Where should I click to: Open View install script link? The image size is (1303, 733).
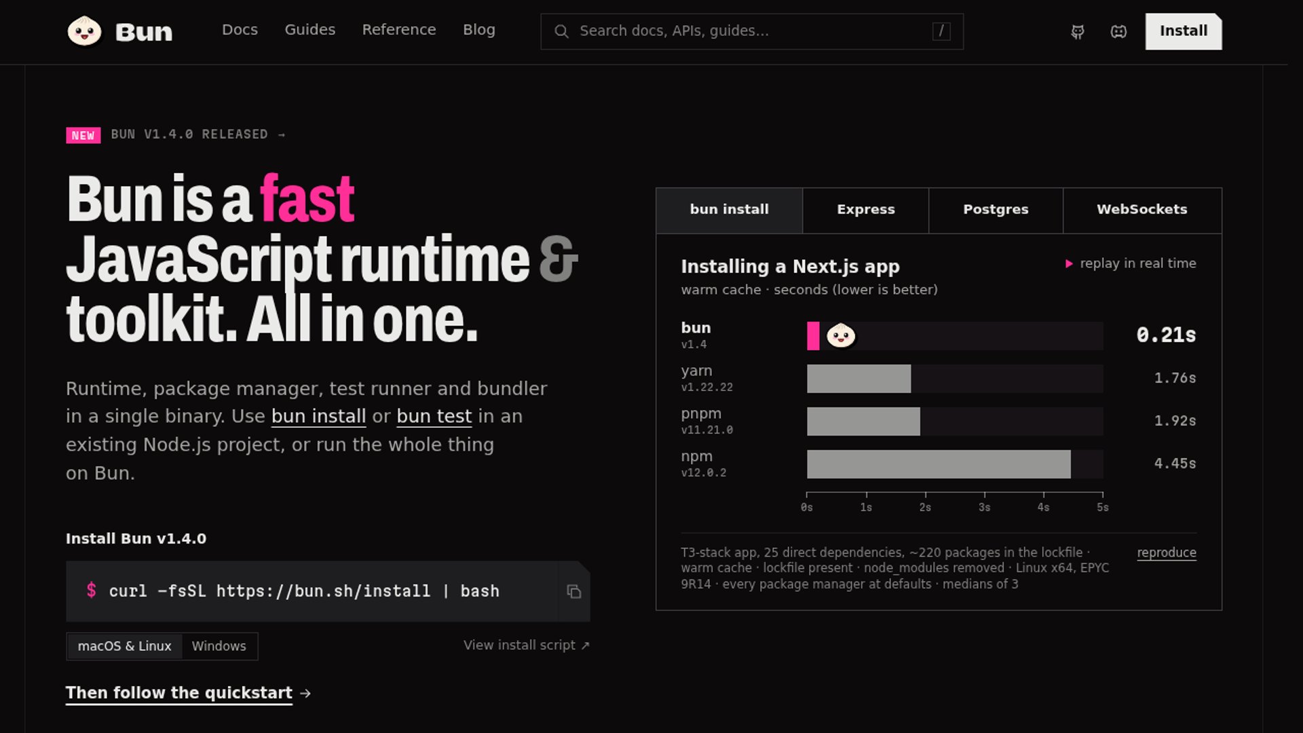(527, 645)
